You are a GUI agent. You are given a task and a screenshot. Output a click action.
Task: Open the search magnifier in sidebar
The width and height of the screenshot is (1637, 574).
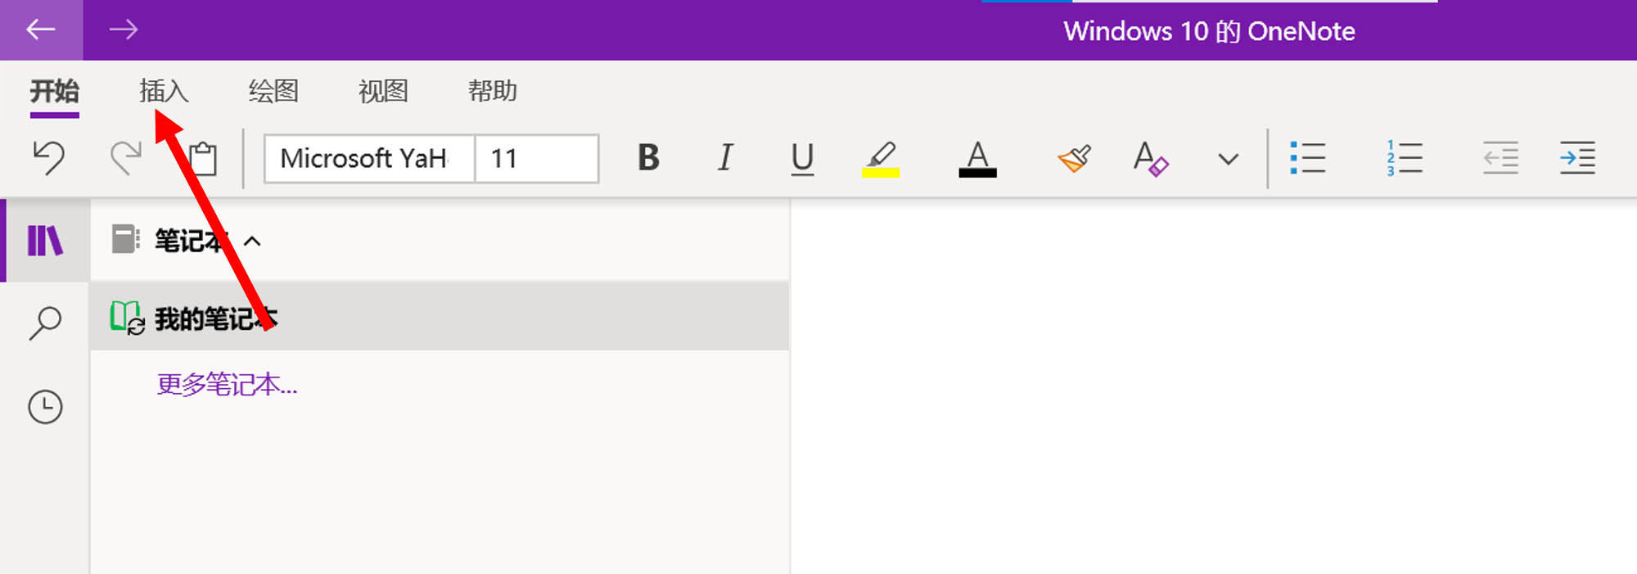45,323
